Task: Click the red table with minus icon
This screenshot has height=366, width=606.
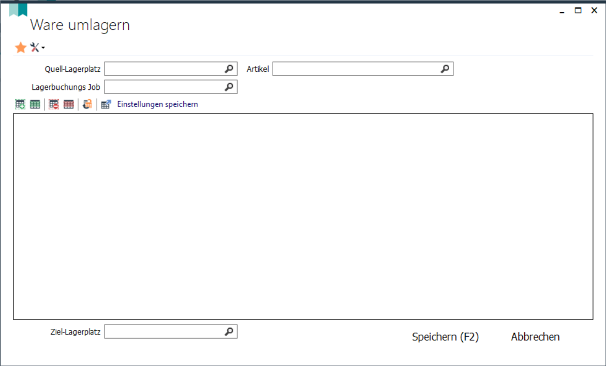Action: point(54,104)
